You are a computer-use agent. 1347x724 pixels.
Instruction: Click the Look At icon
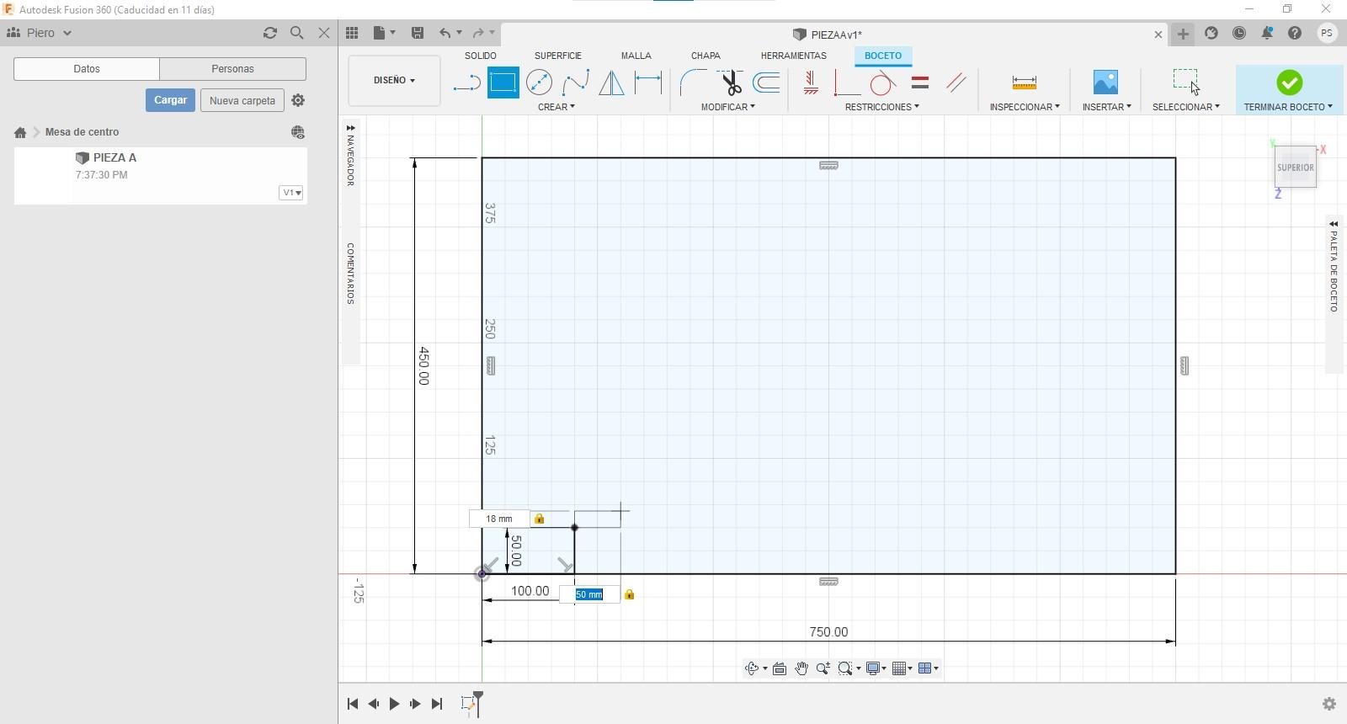pos(780,668)
